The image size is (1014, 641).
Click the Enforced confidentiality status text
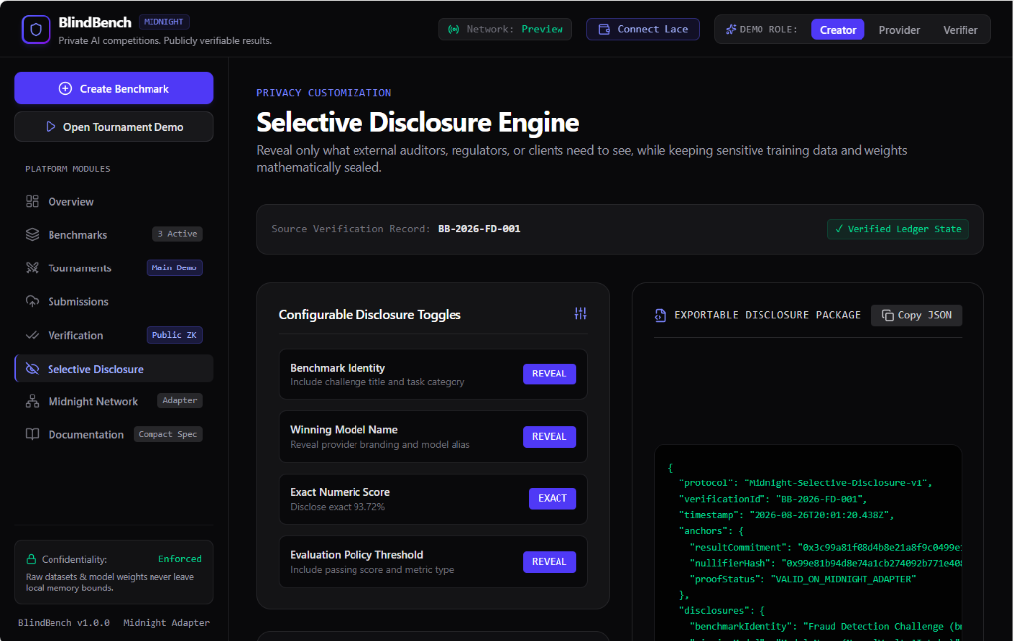[180, 558]
